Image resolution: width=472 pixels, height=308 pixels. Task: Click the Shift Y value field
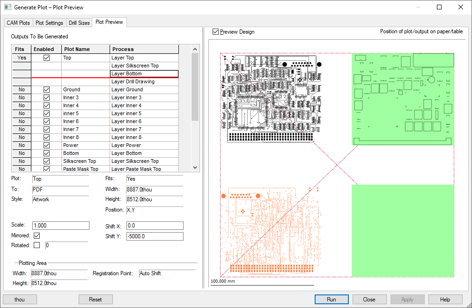click(x=155, y=236)
